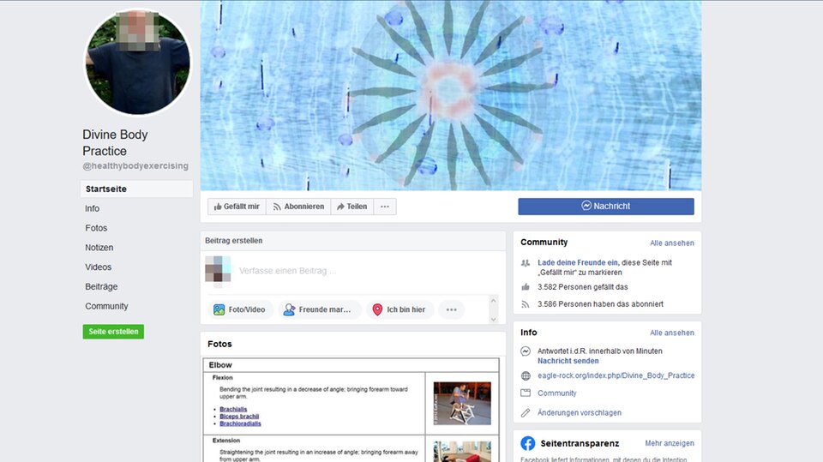
Task: Click the pencil icon for suggesting edits
Action: (526, 413)
